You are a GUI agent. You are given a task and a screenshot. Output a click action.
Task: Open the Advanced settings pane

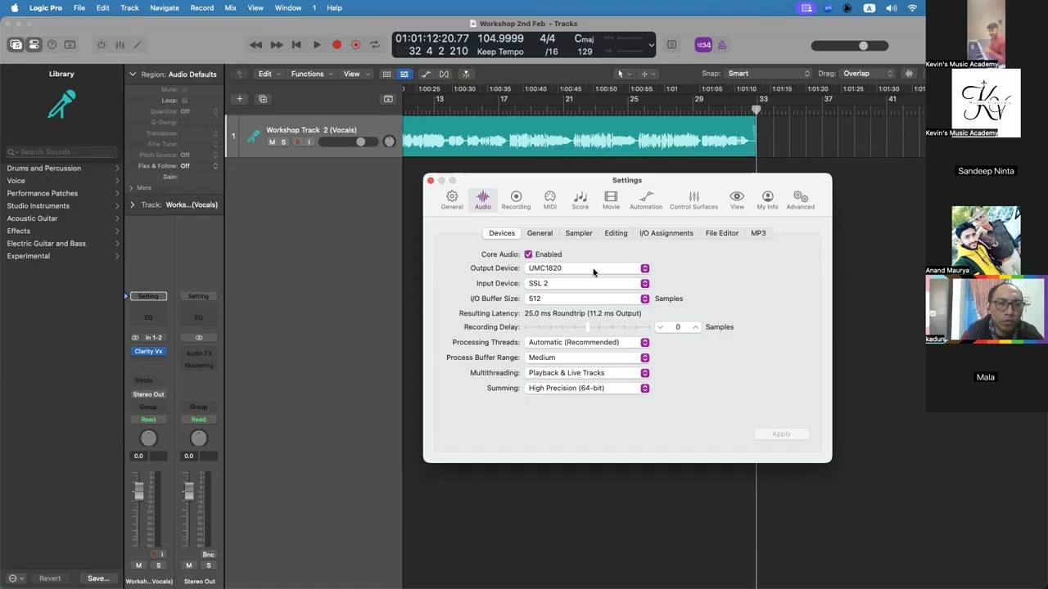pos(801,200)
